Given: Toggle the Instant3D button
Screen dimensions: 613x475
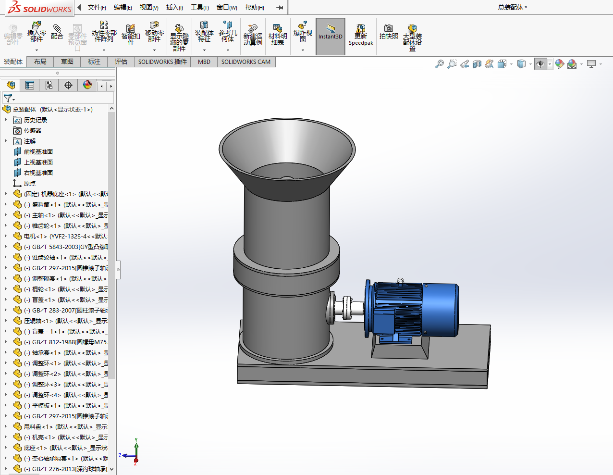Looking at the screenshot, I should pyautogui.click(x=331, y=36).
